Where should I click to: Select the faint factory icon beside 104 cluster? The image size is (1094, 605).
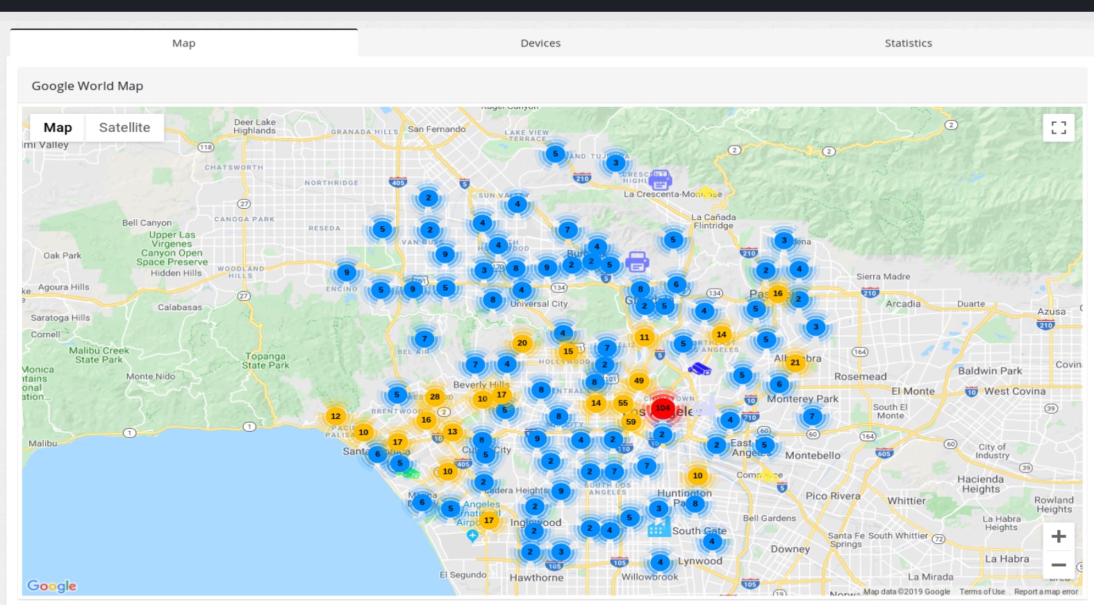(x=705, y=407)
